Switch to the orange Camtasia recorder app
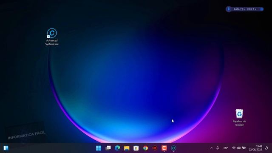Screen dimensions: 272x153 point(164,148)
